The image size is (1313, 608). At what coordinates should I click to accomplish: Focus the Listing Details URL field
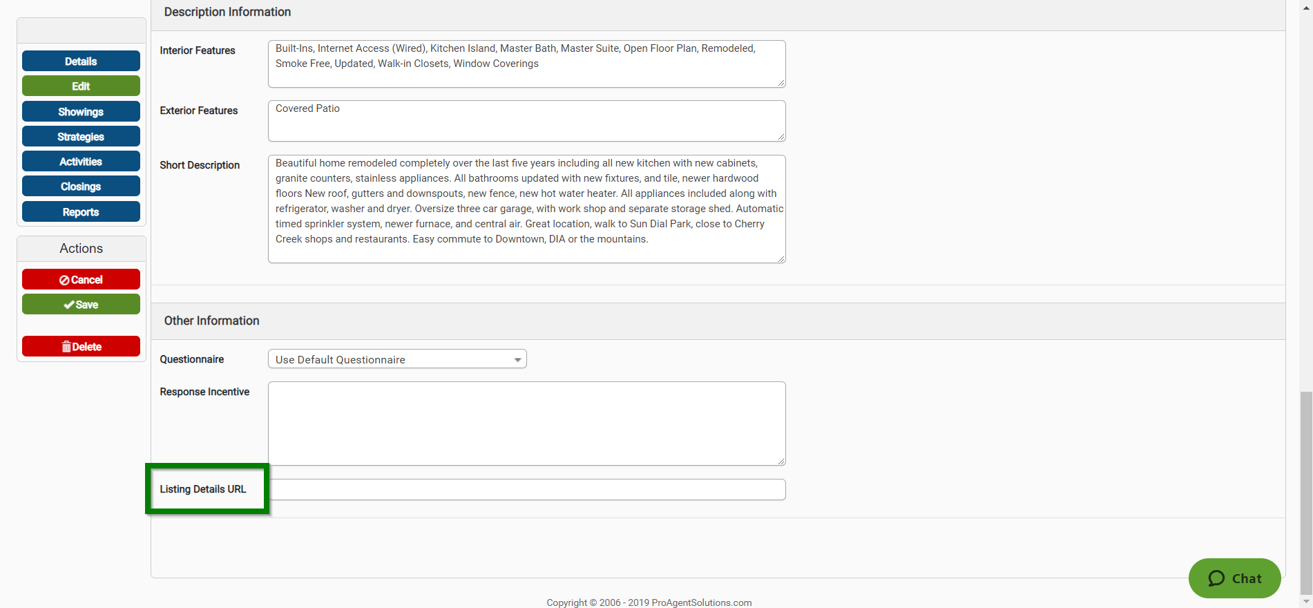[528, 489]
